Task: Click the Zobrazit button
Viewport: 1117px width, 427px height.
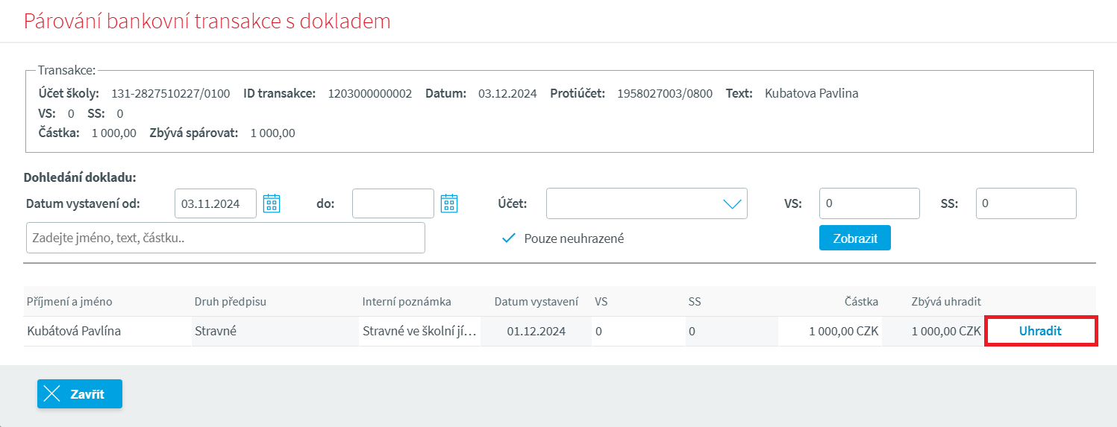Action: pos(854,238)
